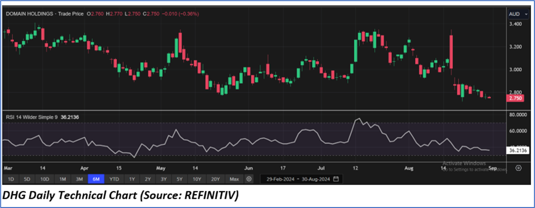Select the 5D time range
This screenshot has width=535, height=208.
click(x=27, y=179)
